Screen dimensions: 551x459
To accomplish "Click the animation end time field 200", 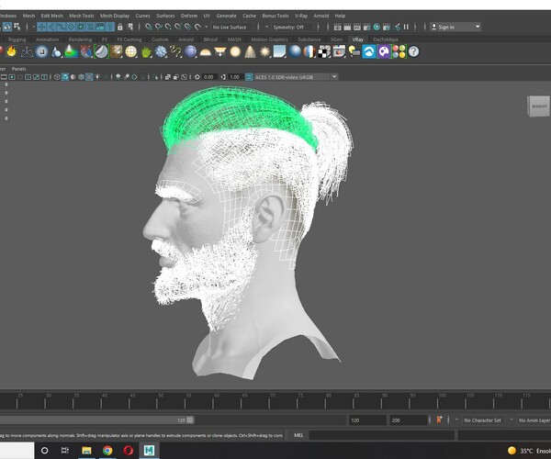I will (408, 420).
